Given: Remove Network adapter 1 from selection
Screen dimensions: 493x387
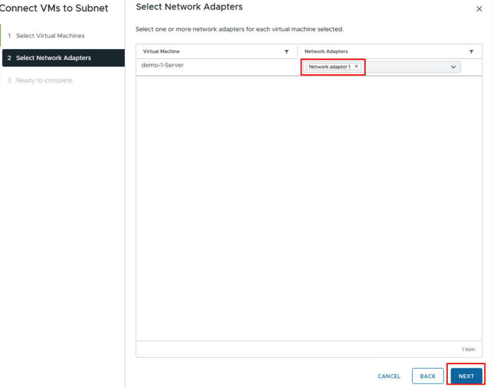Looking at the screenshot, I should [x=356, y=67].
